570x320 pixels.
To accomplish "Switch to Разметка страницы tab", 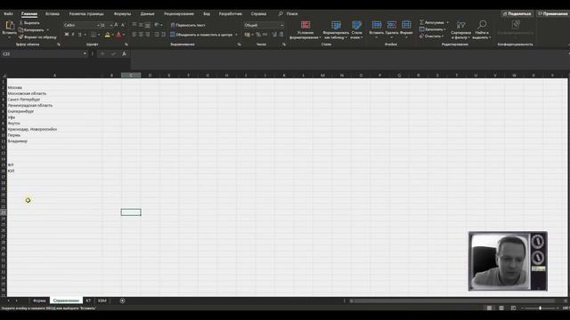I will point(86,14).
